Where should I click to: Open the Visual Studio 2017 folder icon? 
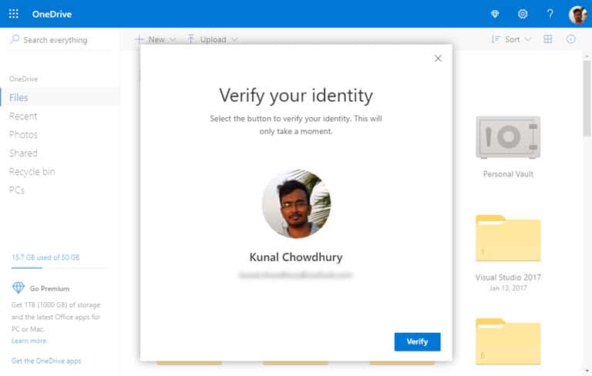coord(508,238)
